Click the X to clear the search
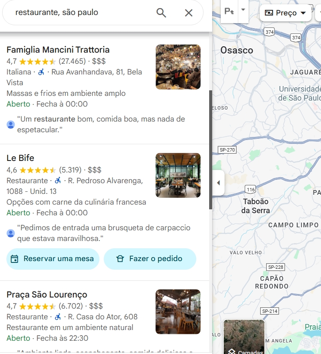321x354 pixels. [x=189, y=12]
